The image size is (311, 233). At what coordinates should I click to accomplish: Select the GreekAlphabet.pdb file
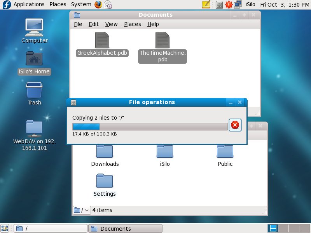pyautogui.click(x=102, y=40)
